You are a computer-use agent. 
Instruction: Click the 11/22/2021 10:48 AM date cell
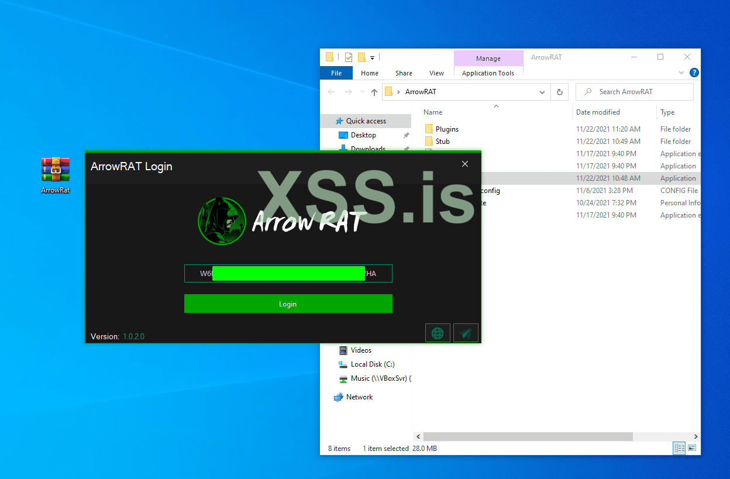(608, 178)
